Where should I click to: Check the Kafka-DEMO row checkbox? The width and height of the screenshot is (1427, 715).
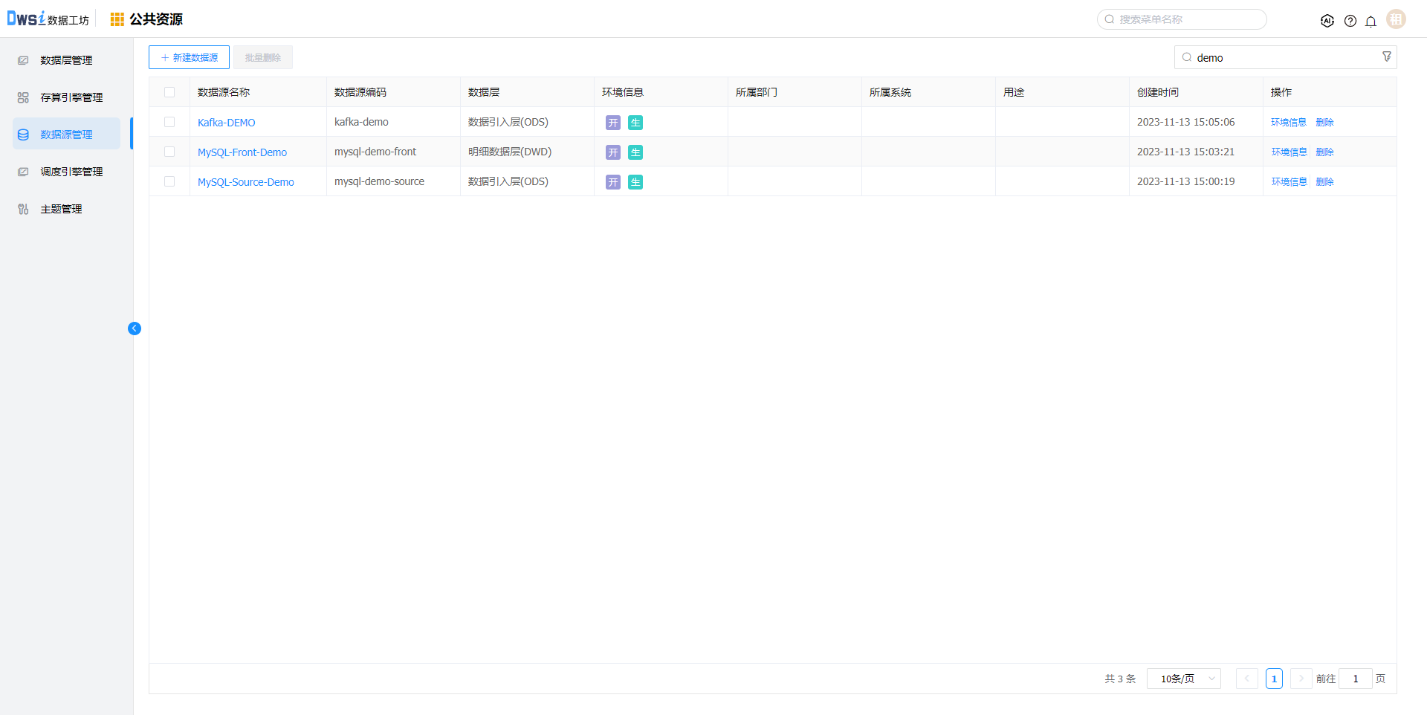[x=169, y=122]
